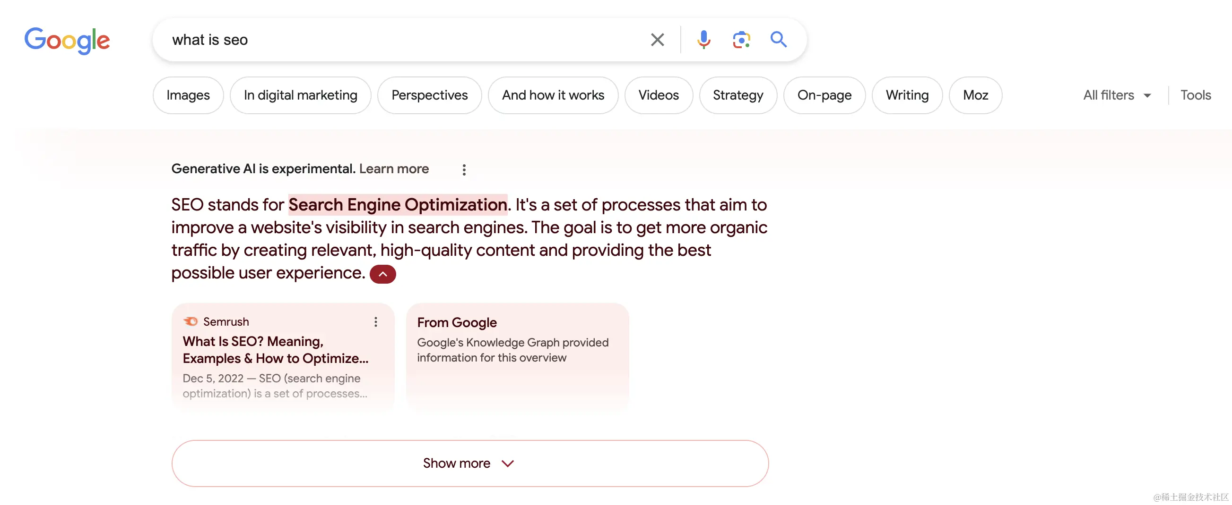Start voice search with microphone icon
Screen dimensions: 1232x505
click(x=703, y=40)
